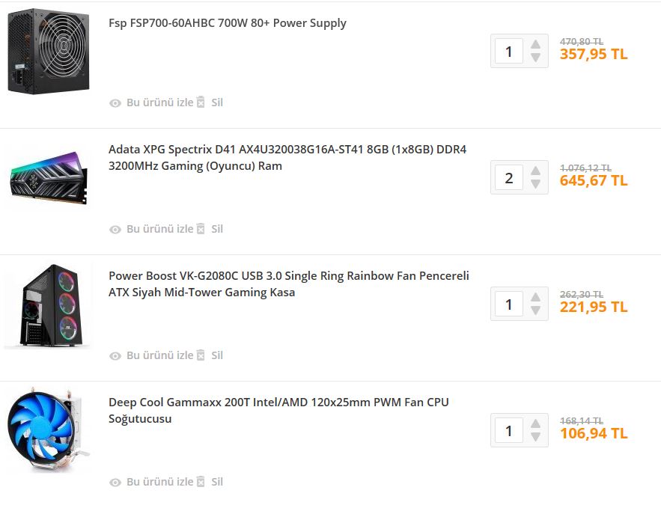Increase quantity of Adata XPG RAM
The image size is (661, 505).
(x=535, y=171)
